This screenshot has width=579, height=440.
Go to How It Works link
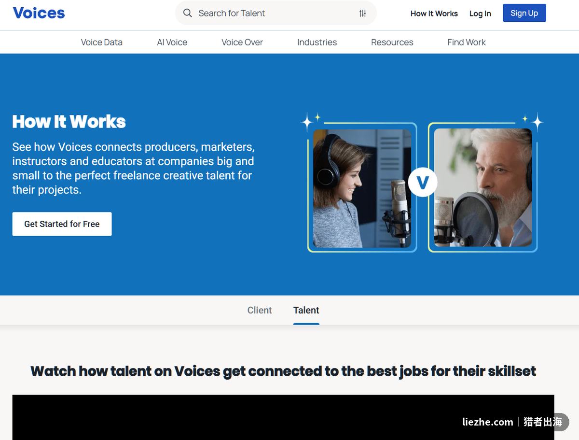(434, 14)
